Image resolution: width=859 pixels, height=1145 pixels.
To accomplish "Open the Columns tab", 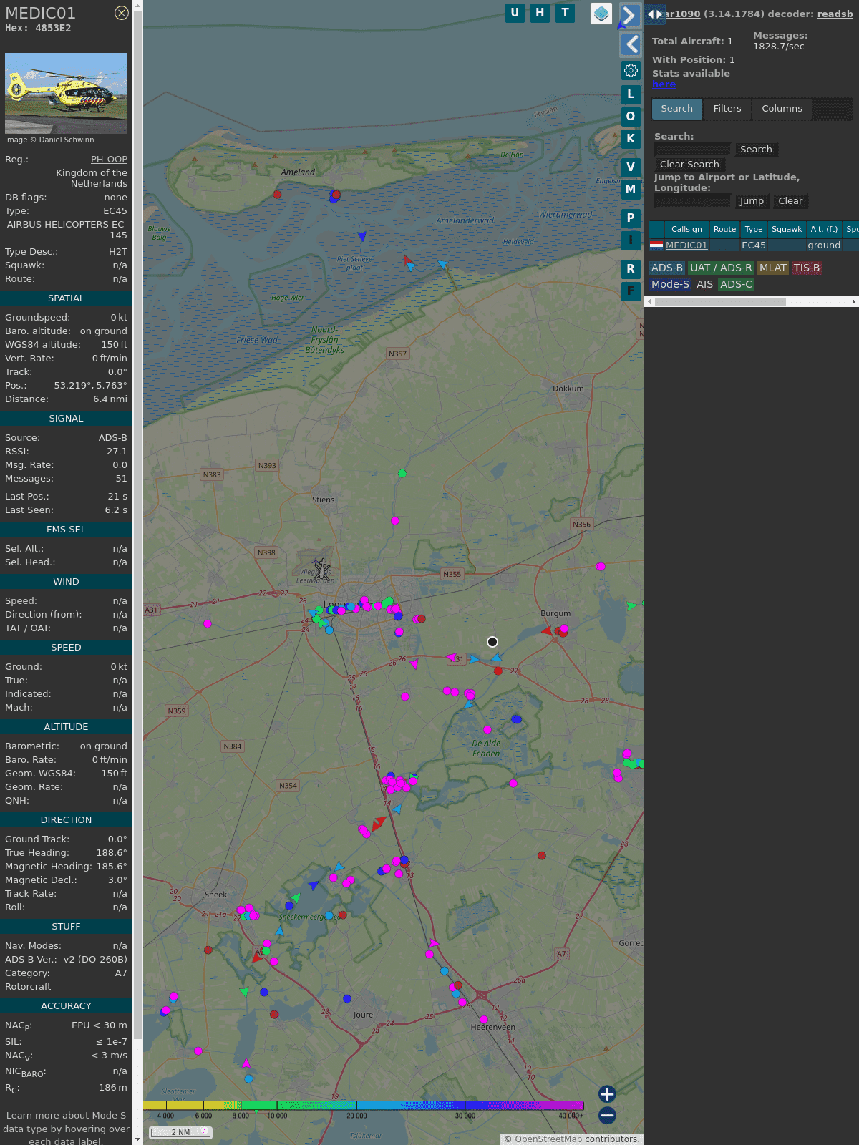I will click(x=782, y=109).
